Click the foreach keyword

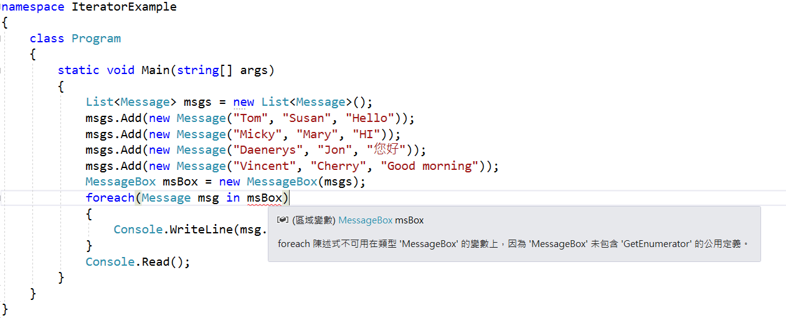point(110,198)
